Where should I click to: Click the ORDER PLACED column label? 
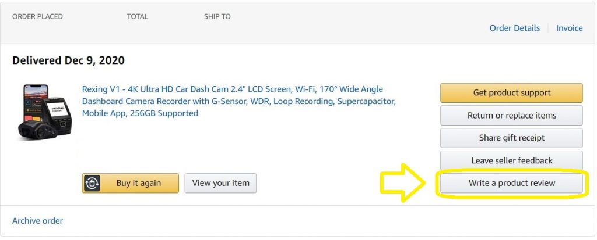pos(37,16)
